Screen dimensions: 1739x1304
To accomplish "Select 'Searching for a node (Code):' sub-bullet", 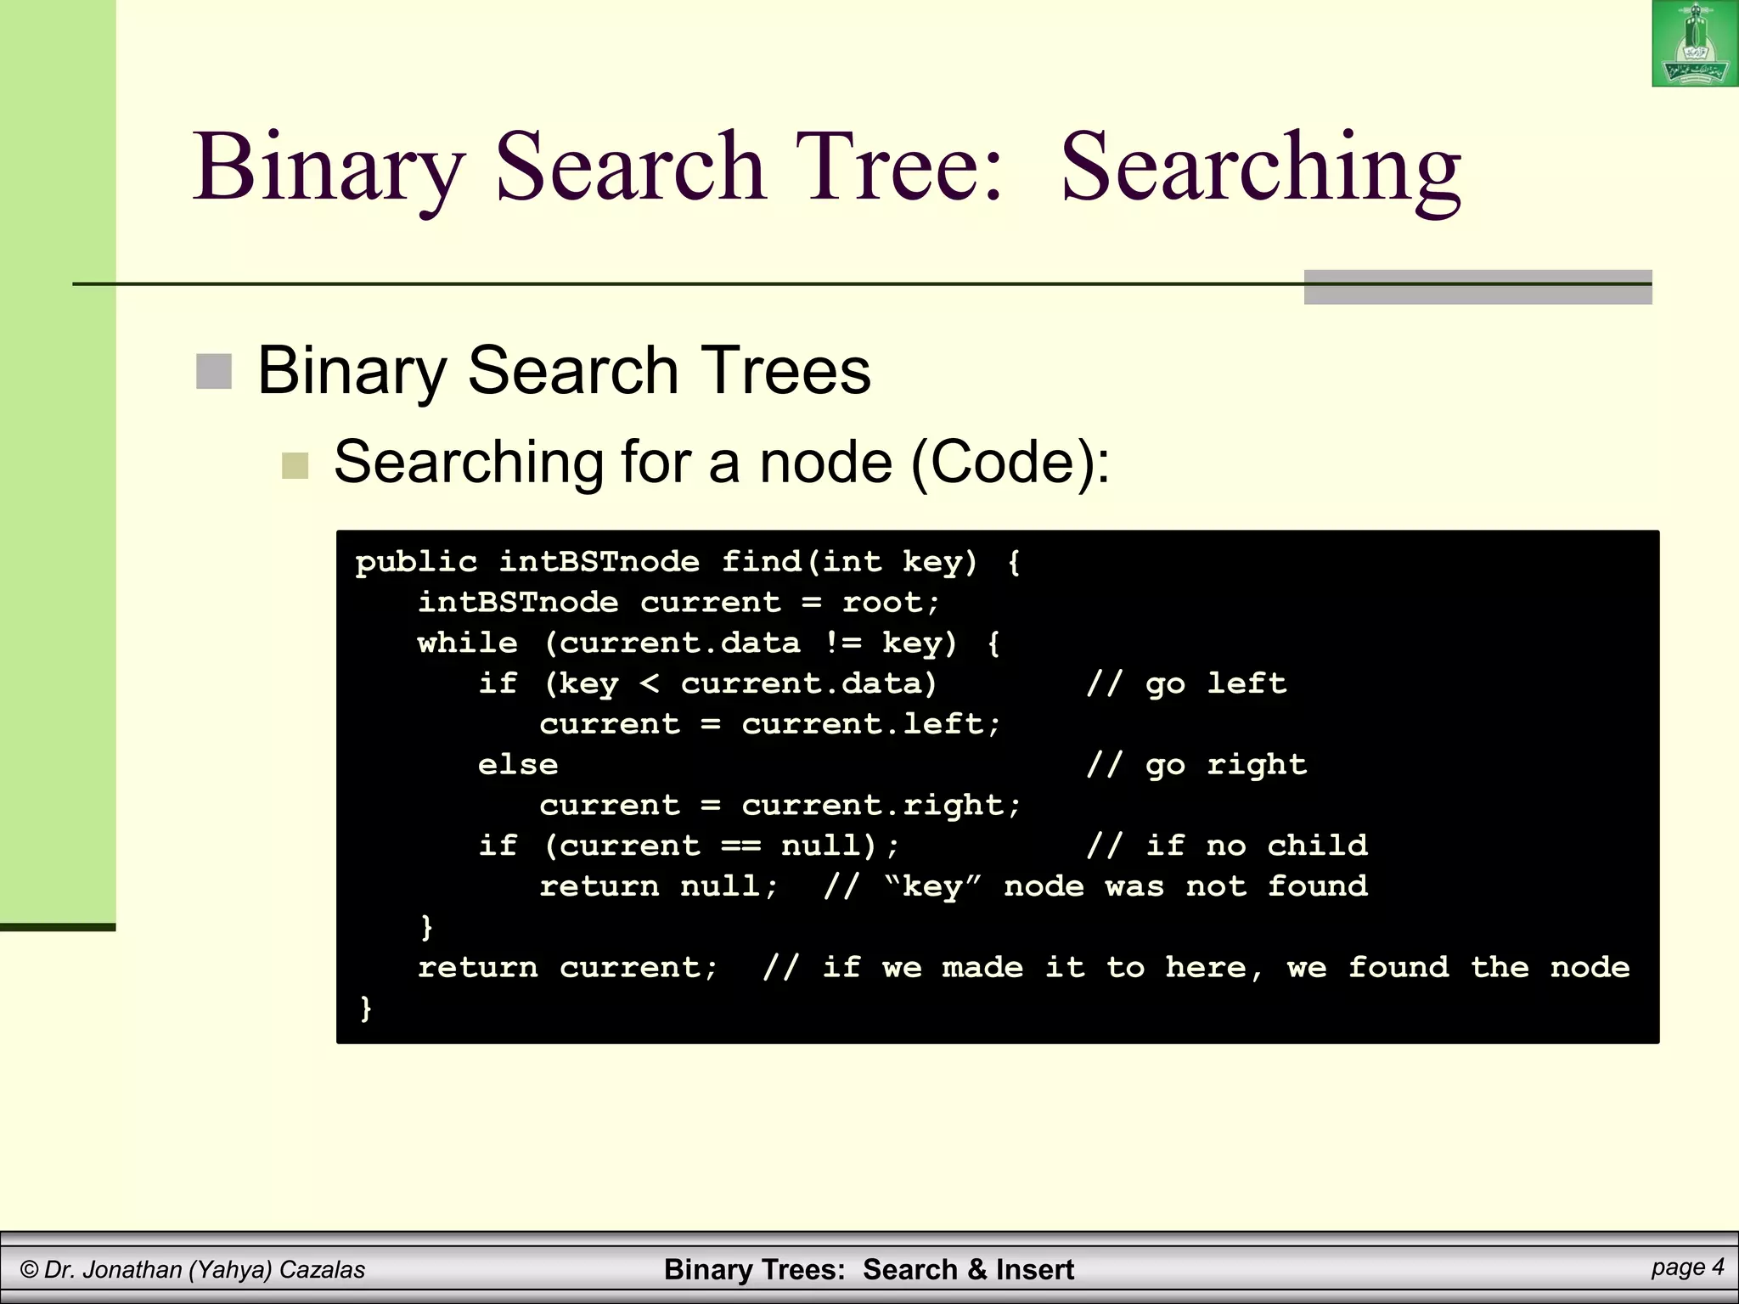I will tap(722, 462).
